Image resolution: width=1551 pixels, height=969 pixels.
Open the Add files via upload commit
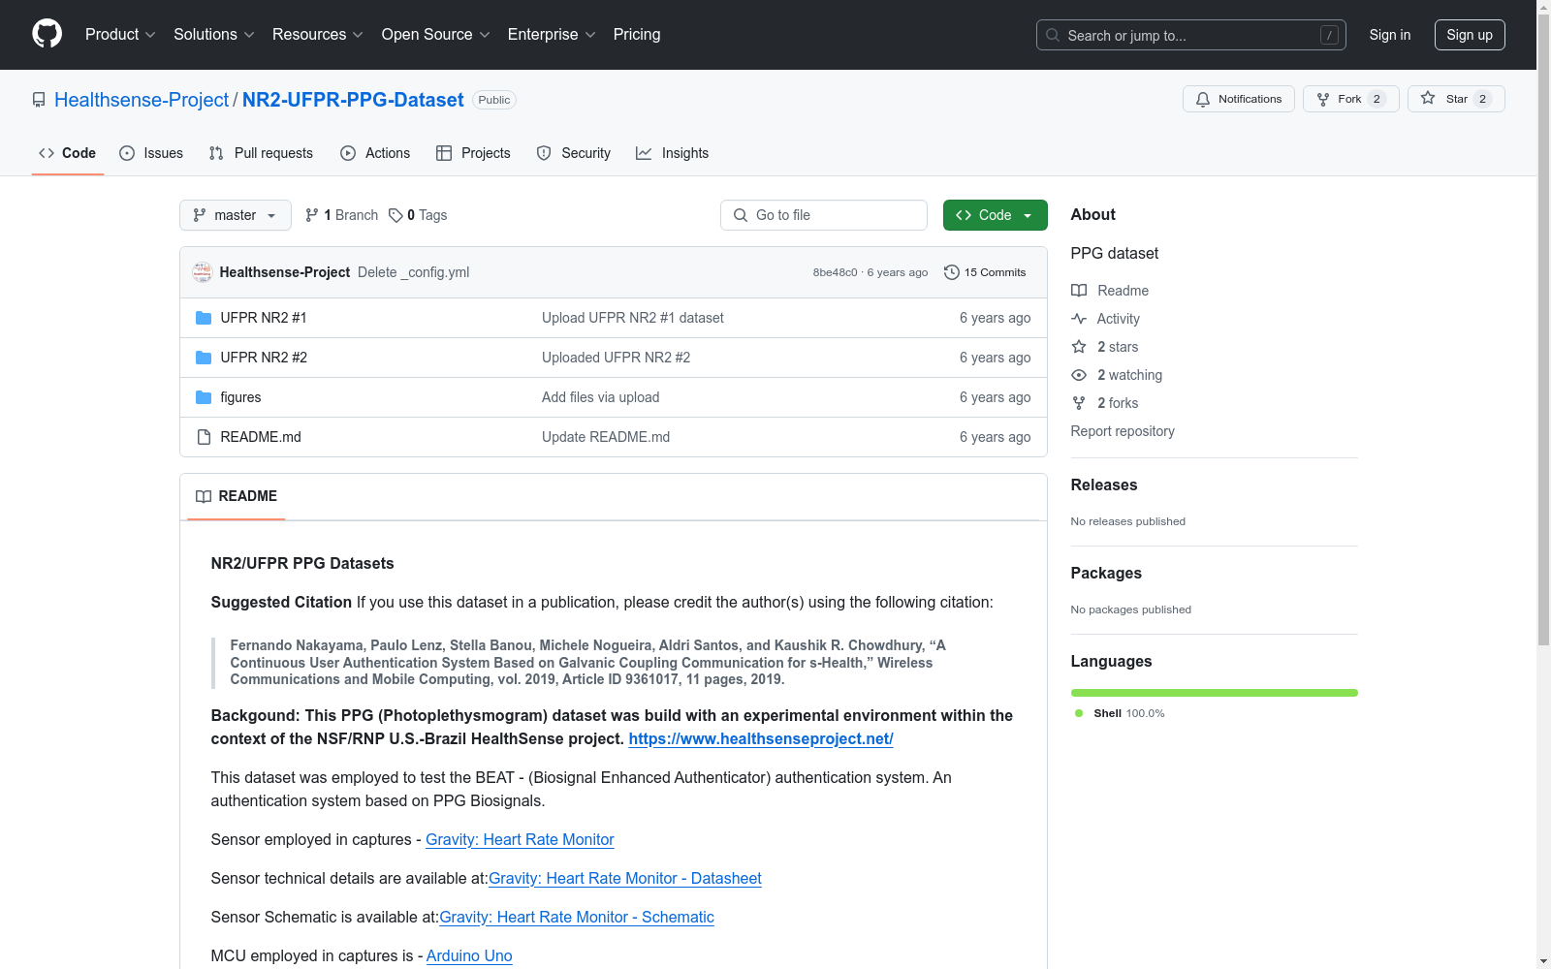pyautogui.click(x=601, y=397)
